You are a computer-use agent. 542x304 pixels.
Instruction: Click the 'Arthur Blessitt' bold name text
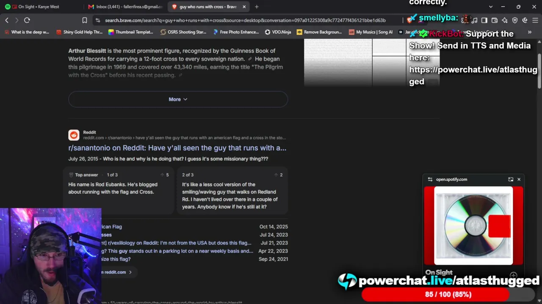(x=87, y=51)
